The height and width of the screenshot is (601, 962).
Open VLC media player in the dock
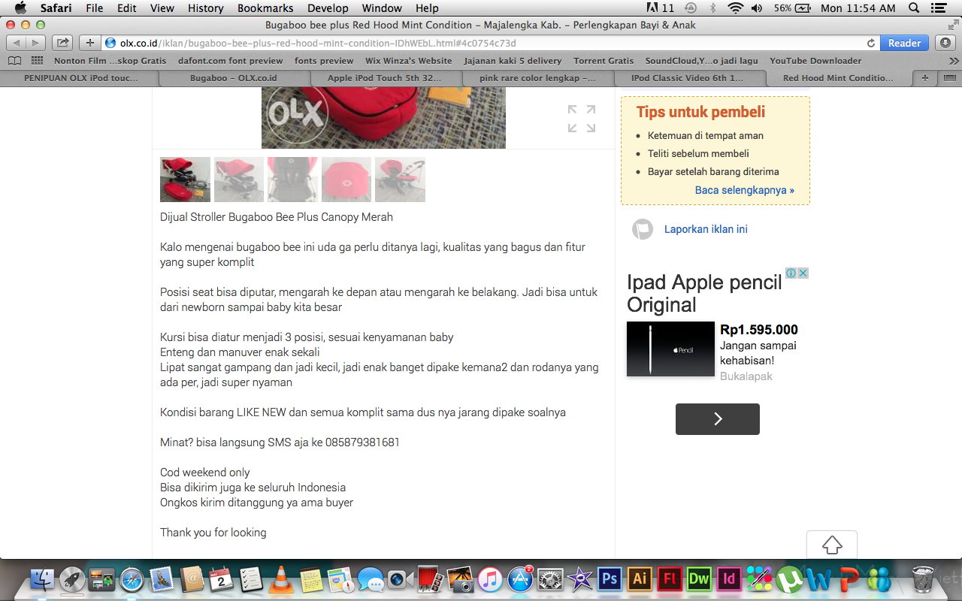click(x=281, y=579)
